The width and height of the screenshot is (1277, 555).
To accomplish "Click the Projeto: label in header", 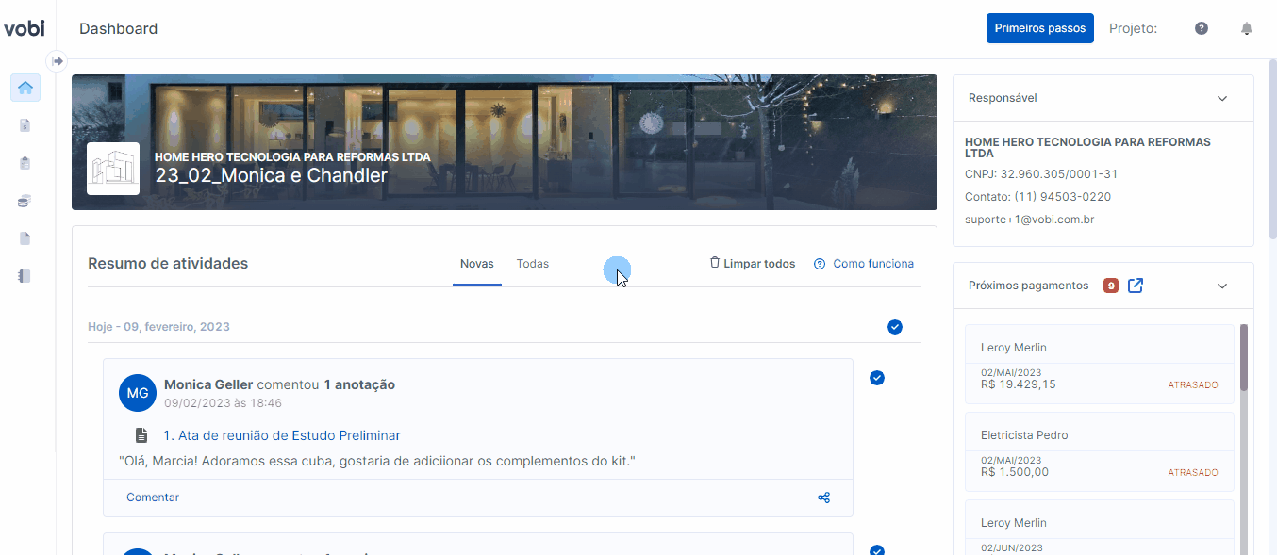I will click(1133, 28).
